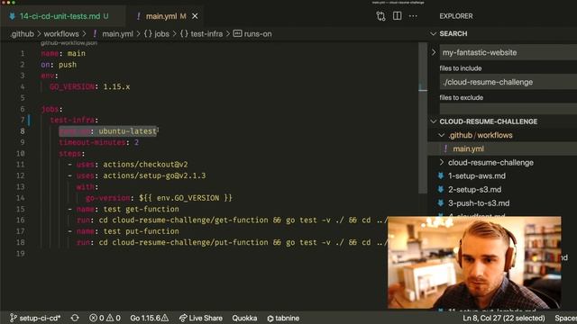
Task: Click the webcam video overlay
Action: 474,262
